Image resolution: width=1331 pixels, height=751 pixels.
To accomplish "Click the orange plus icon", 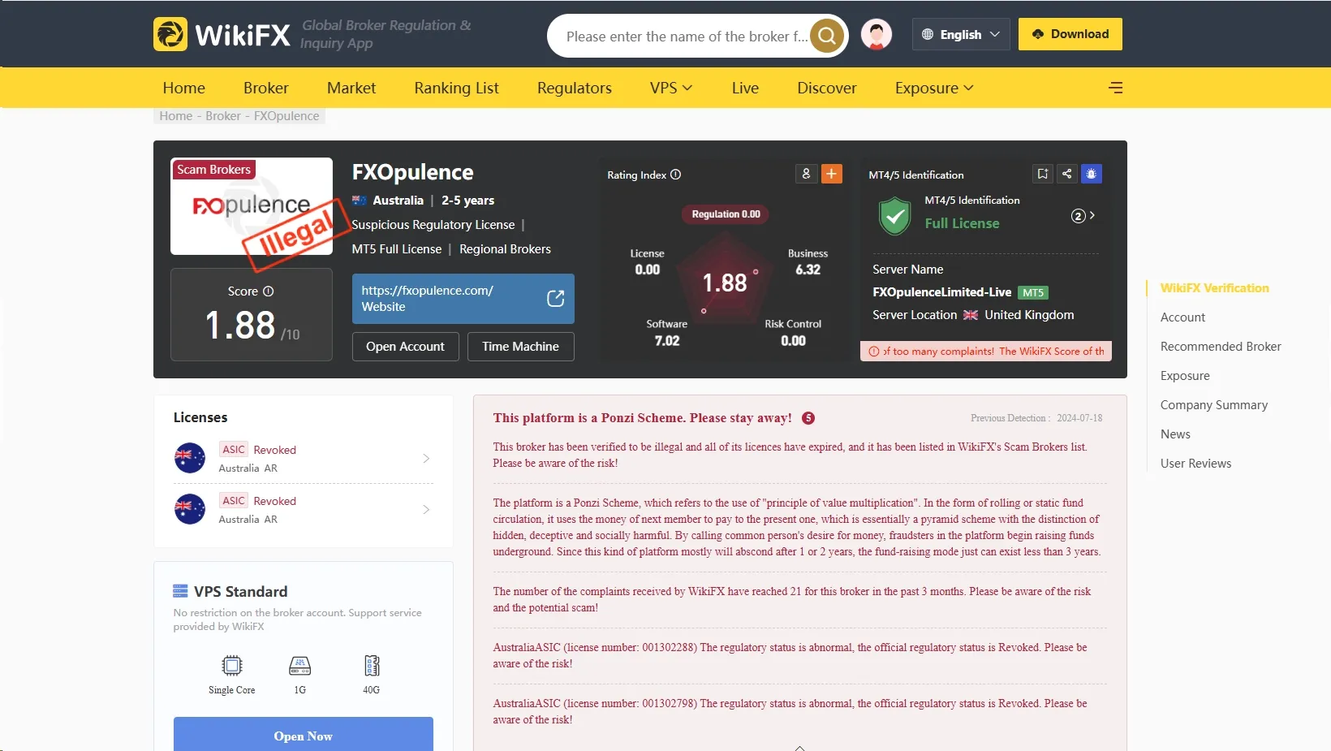I will pyautogui.click(x=832, y=174).
